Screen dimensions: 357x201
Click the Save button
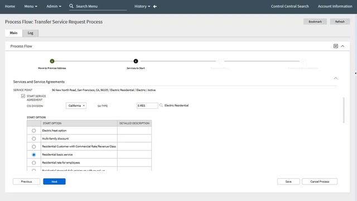[288, 181]
